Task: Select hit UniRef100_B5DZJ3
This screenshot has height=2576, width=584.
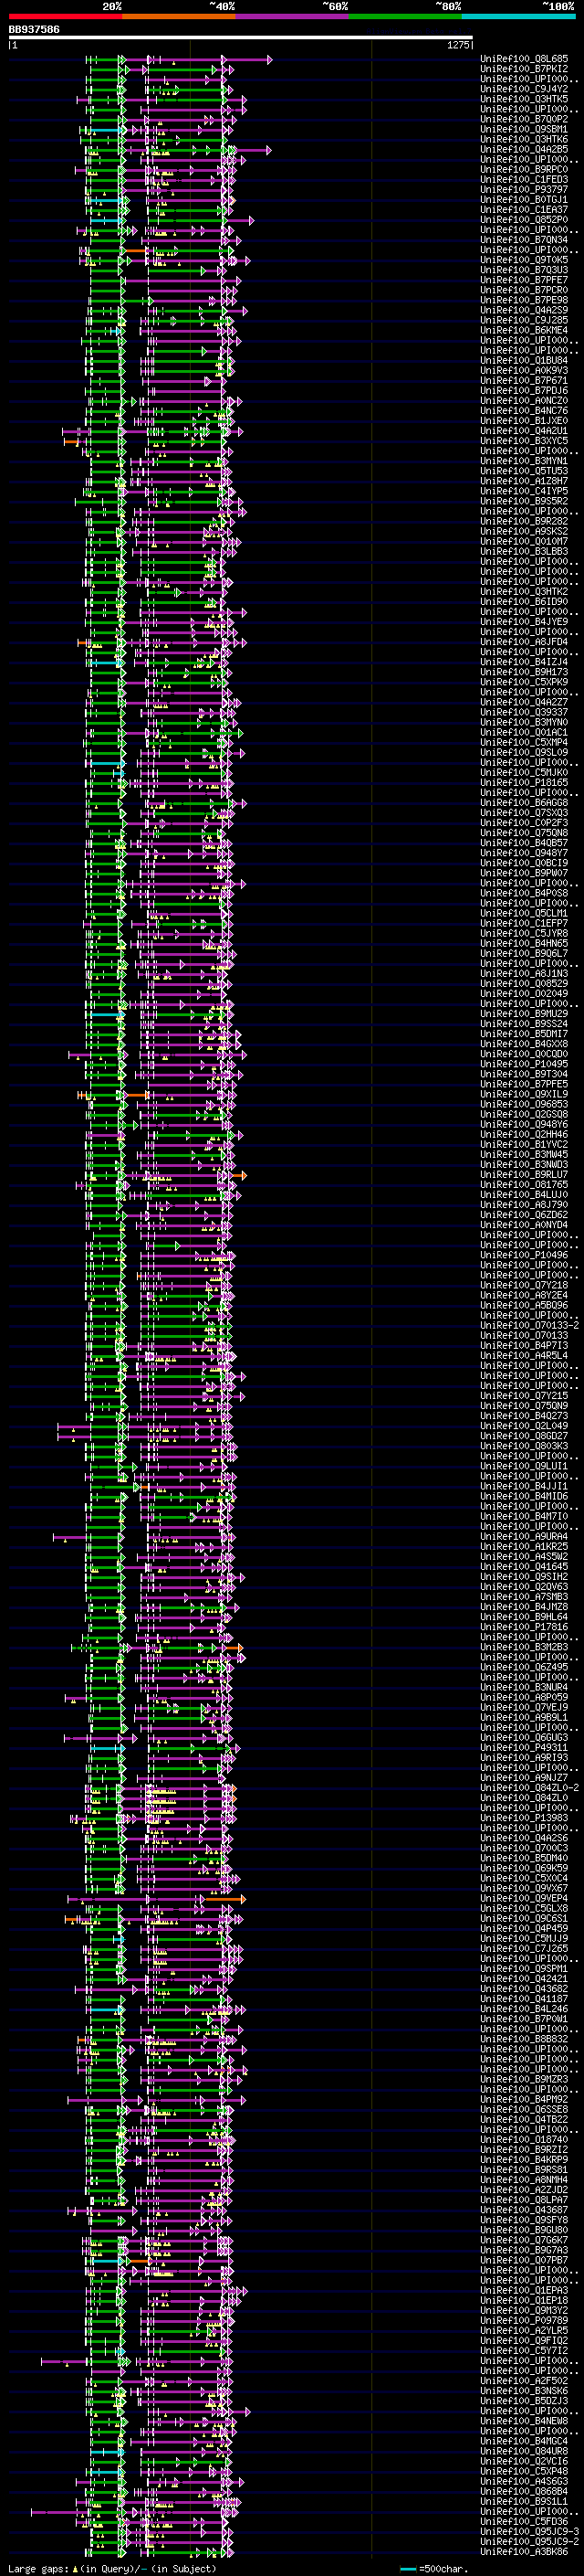Action: click(524, 2400)
